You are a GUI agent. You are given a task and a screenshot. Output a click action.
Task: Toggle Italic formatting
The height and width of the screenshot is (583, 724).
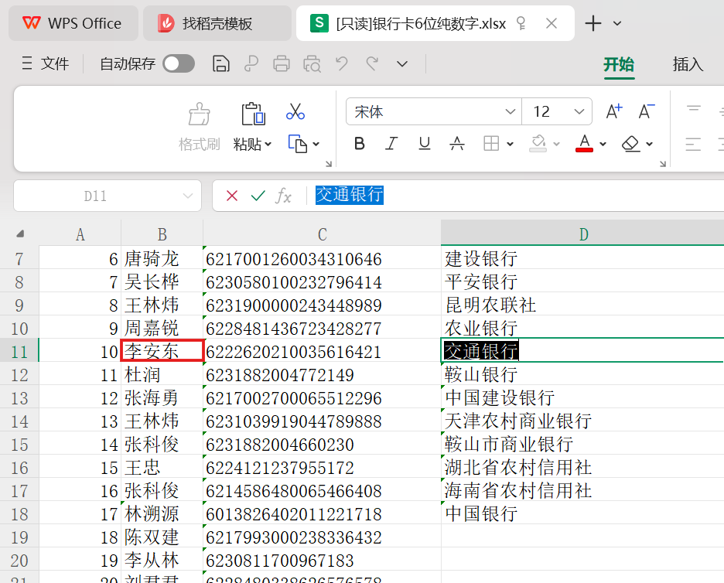coord(391,143)
